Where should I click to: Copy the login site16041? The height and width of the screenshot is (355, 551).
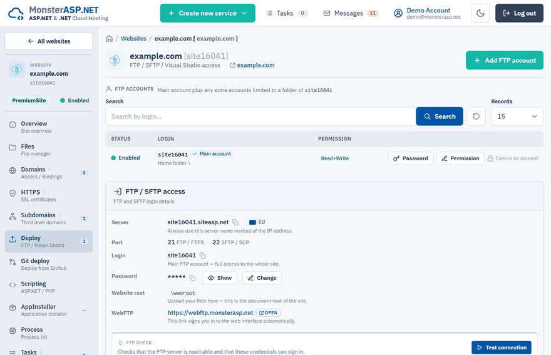click(203, 255)
